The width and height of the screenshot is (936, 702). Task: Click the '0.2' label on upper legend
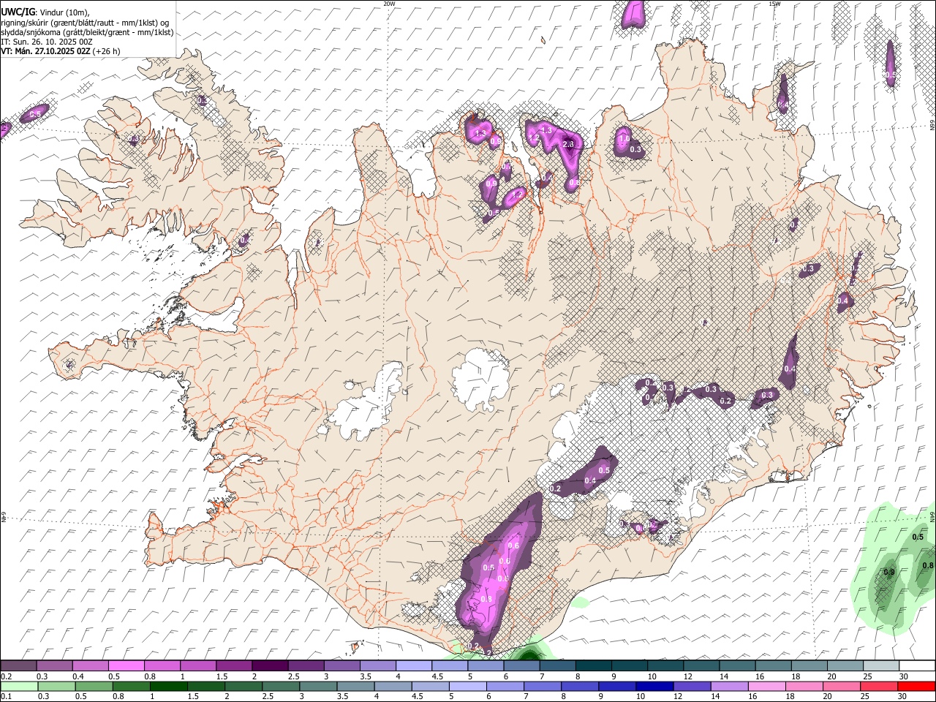7,676
